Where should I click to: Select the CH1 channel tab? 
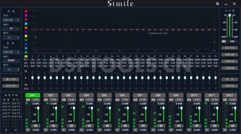(33, 95)
